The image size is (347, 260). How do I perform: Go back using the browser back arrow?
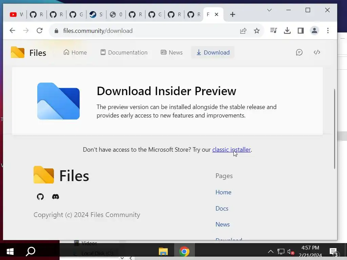click(x=13, y=30)
